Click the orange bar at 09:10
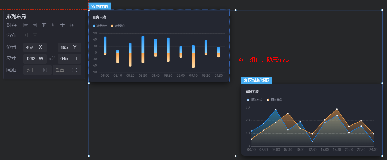The image size is (387, 160). point(193,60)
